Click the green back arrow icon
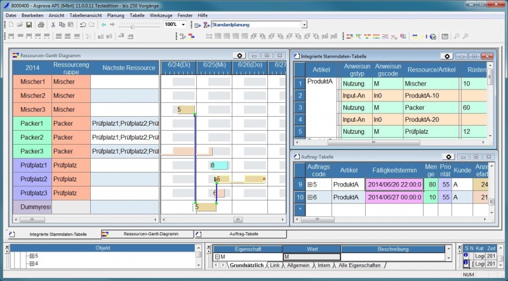The height and width of the screenshot is (281, 508). click(x=104, y=25)
